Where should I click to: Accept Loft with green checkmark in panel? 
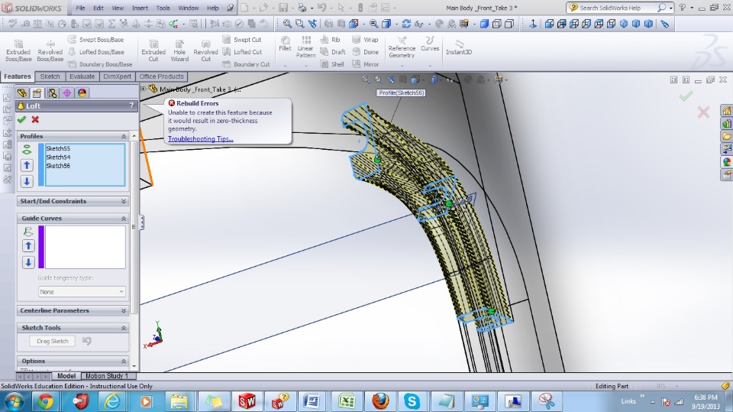click(x=21, y=120)
